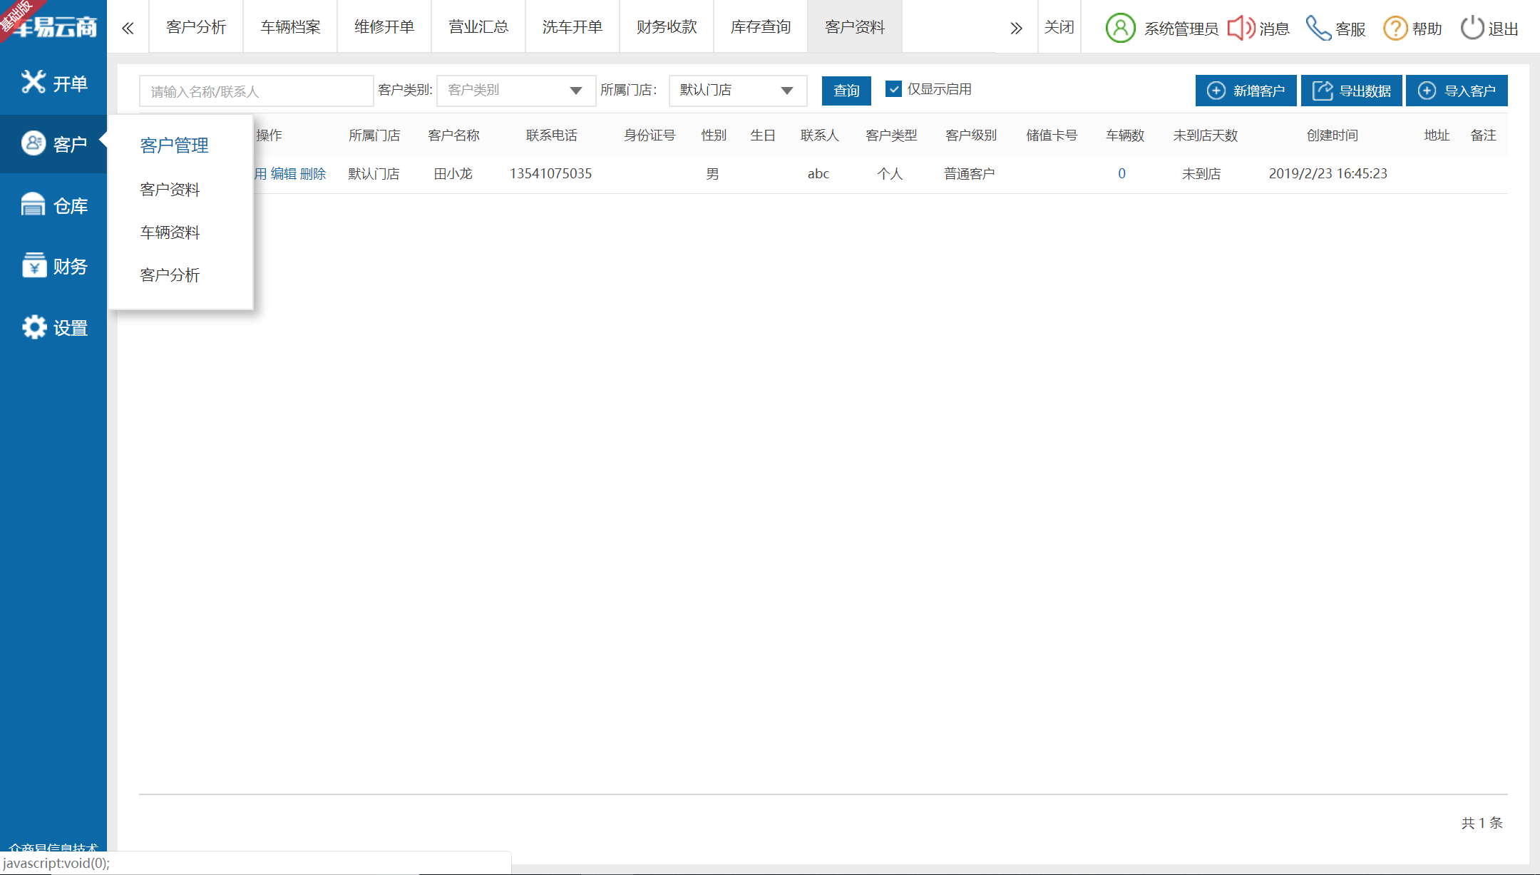Switch to the 维修开单 tab
Screen dimensions: 1540x875
pyautogui.click(x=384, y=27)
